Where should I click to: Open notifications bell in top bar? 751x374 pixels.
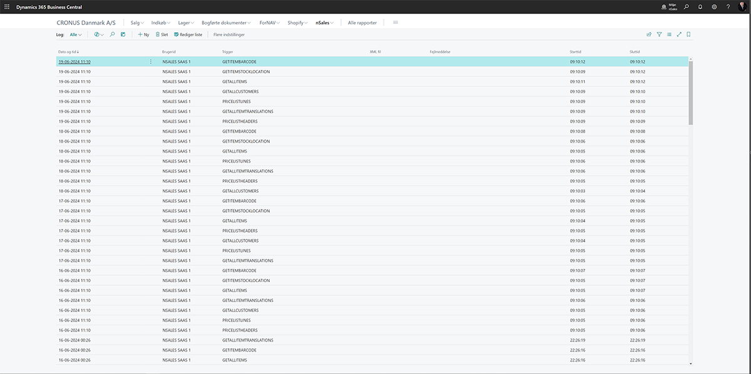pos(700,7)
